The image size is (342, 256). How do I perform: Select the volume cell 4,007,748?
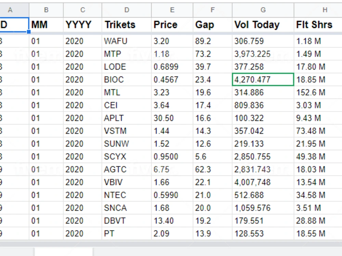(263, 182)
